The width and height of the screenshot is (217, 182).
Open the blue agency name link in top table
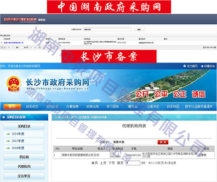[x=14, y=43]
